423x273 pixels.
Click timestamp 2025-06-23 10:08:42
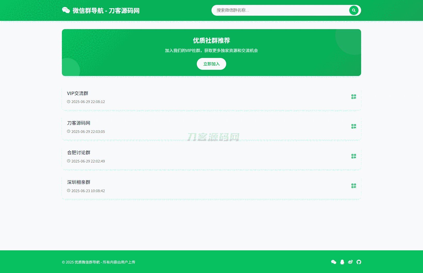pos(88,191)
